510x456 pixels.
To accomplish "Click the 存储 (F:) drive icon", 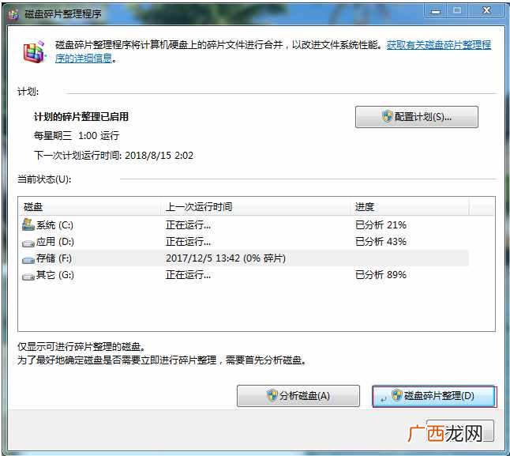I will pos(28,260).
